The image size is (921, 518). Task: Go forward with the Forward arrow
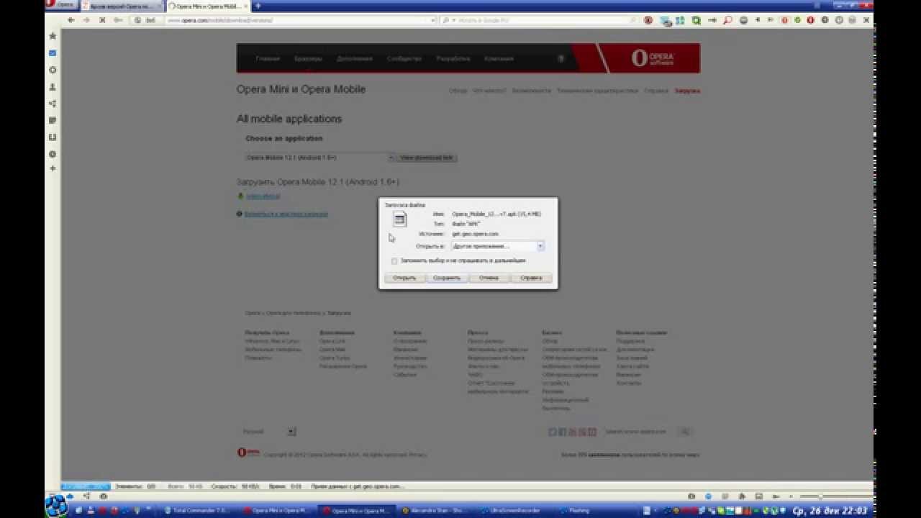86,20
